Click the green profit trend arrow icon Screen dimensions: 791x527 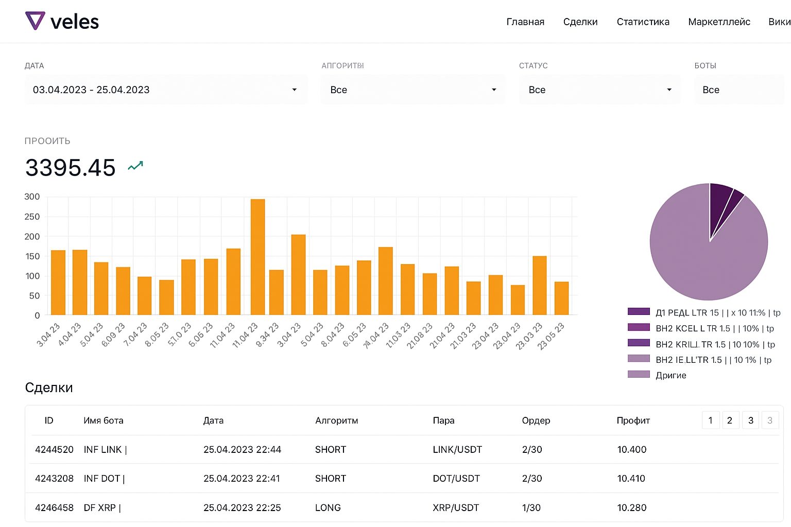[135, 166]
